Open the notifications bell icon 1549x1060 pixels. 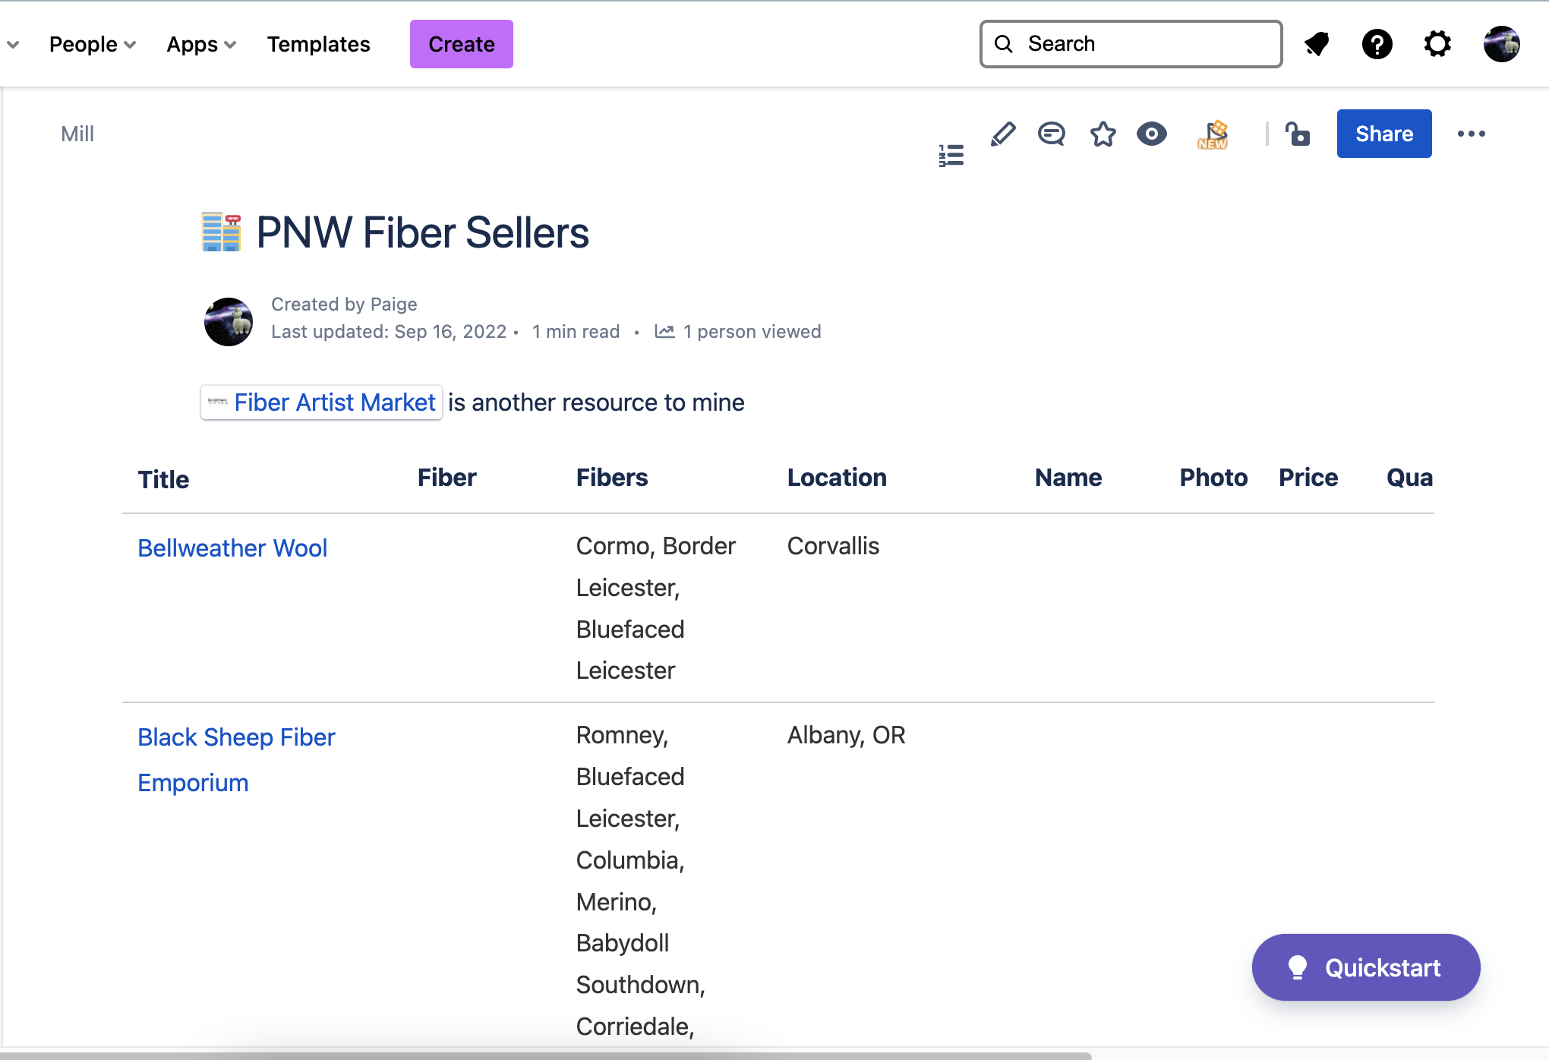click(1317, 44)
